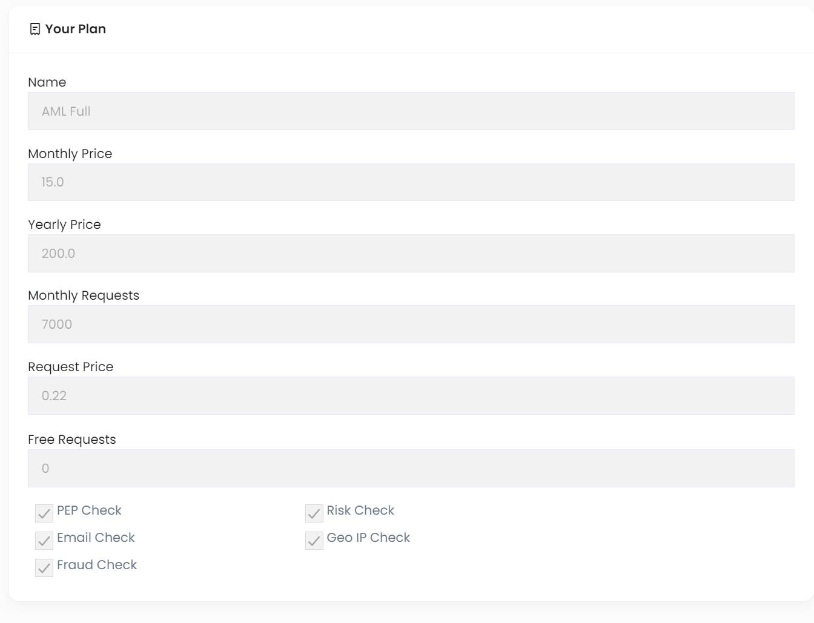814x623 pixels.
Task: Click the Yearly Price label
Action: [x=64, y=225]
